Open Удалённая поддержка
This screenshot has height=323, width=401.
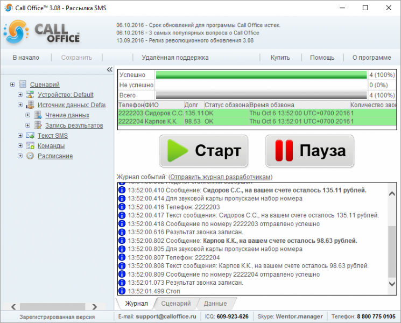coord(175,58)
